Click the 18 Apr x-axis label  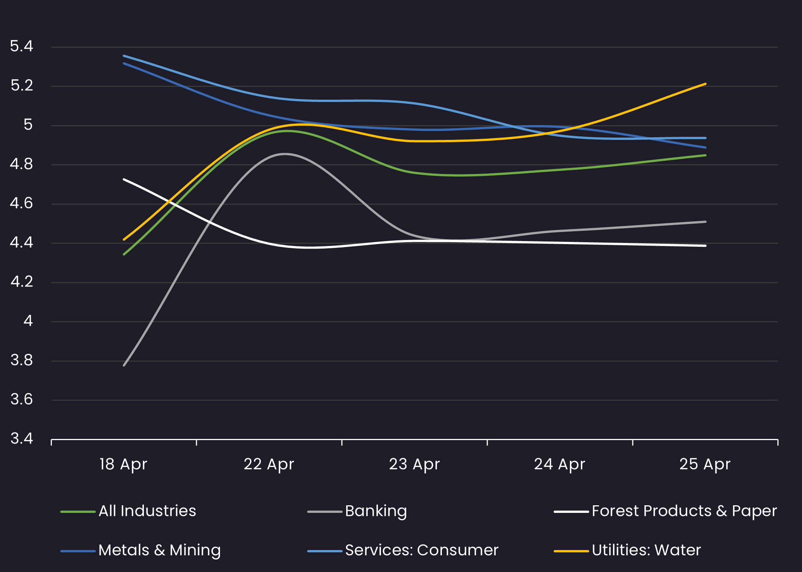click(x=123, y=464)
